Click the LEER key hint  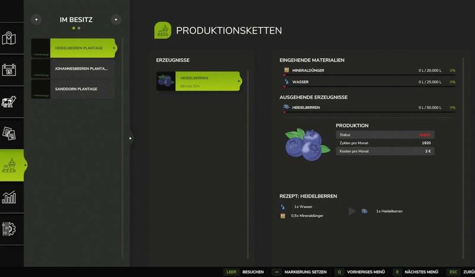pos(232,272)
